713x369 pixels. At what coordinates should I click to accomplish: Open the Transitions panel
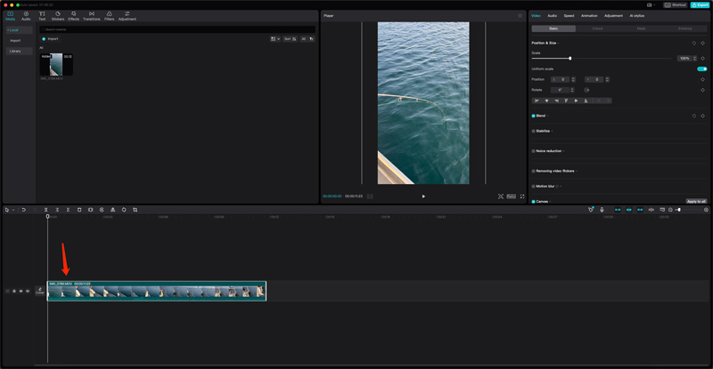92,15
